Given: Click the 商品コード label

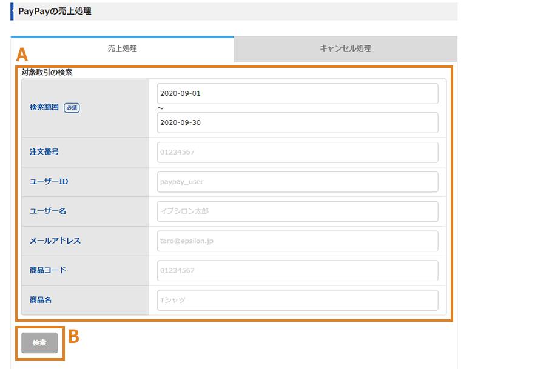Looking at the screenshot, I should pyautogui.click(x=48, y=270).
